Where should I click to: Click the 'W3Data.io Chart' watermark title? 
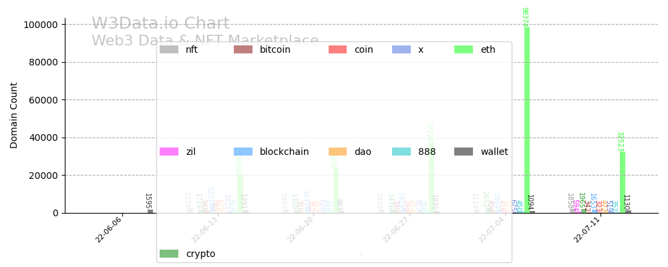160,24
